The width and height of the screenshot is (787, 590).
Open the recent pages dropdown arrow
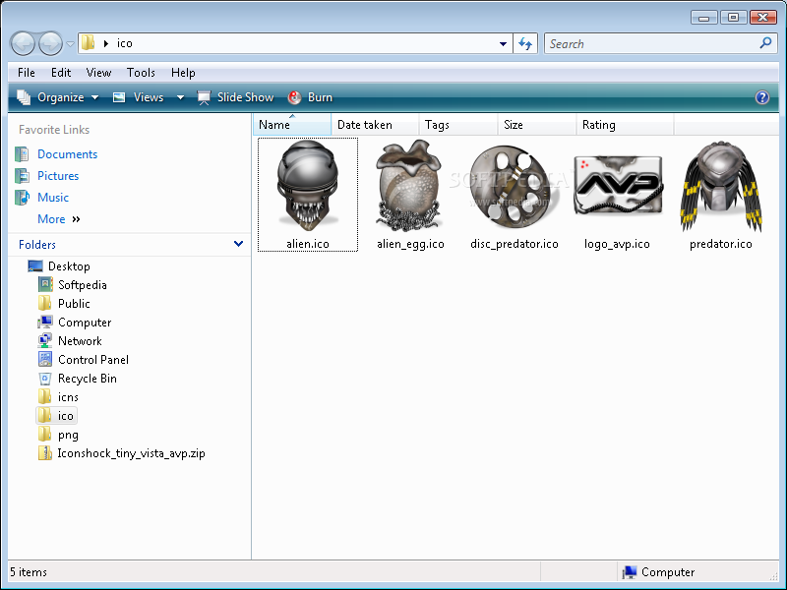(x=70, y=44)
